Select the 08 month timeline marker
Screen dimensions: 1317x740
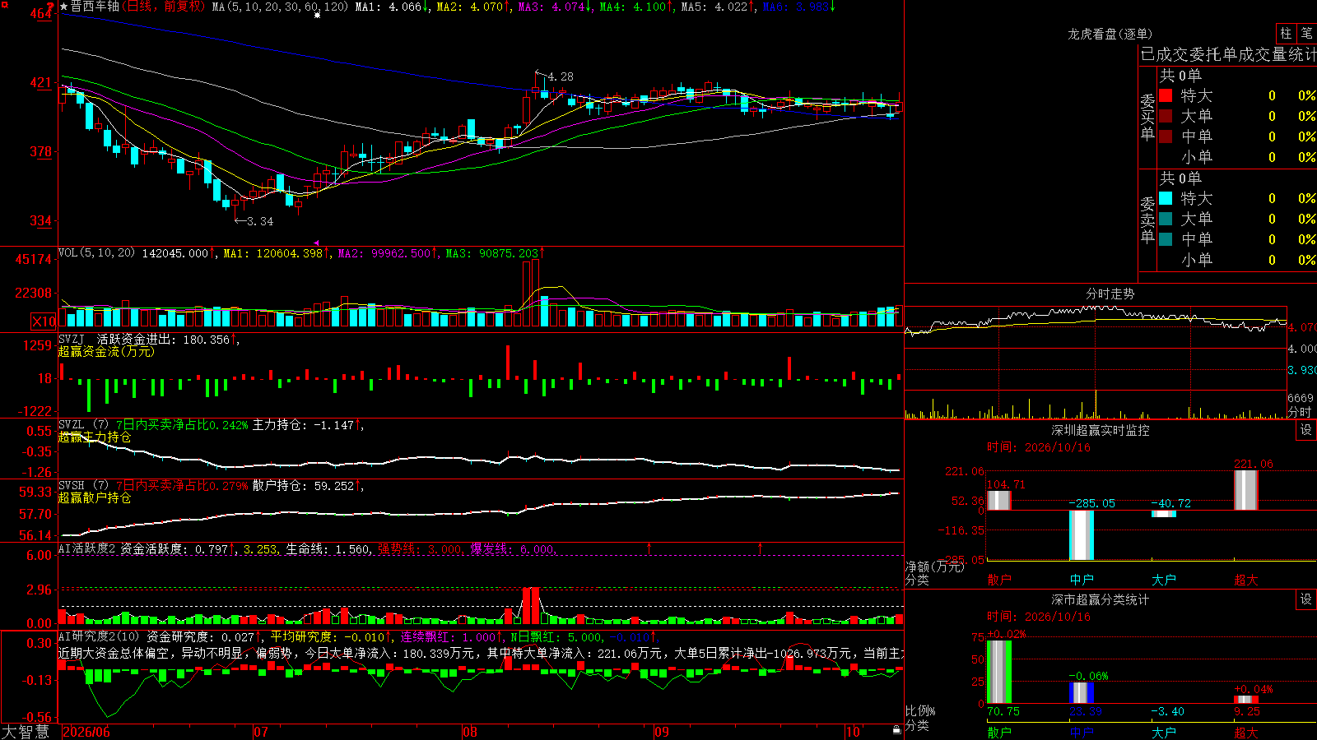point(470,732)
